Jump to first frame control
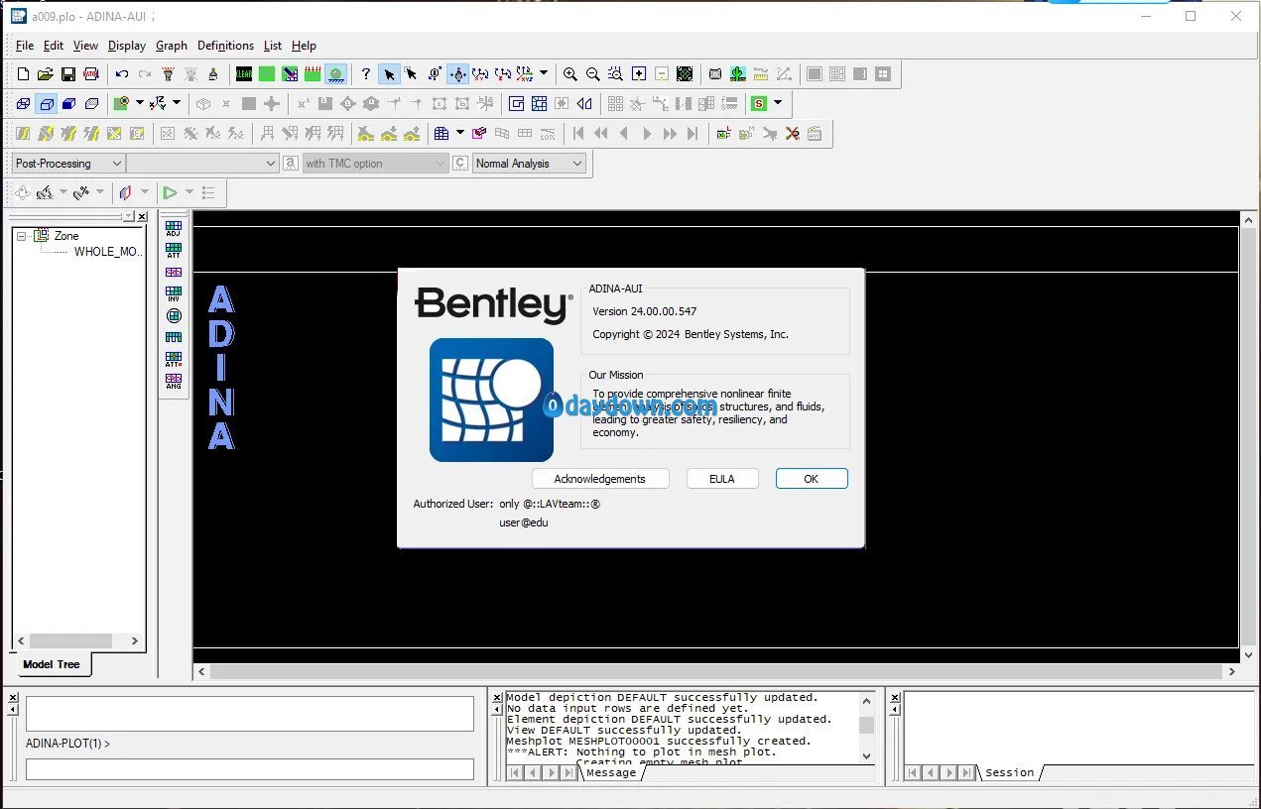 tap(578, 133)
